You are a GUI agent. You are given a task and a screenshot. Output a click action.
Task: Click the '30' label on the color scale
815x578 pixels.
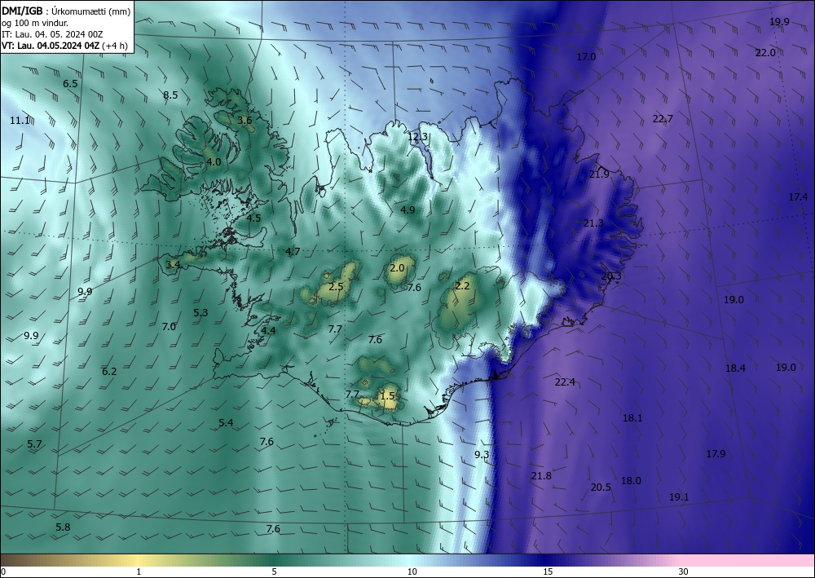coord(684,572)
